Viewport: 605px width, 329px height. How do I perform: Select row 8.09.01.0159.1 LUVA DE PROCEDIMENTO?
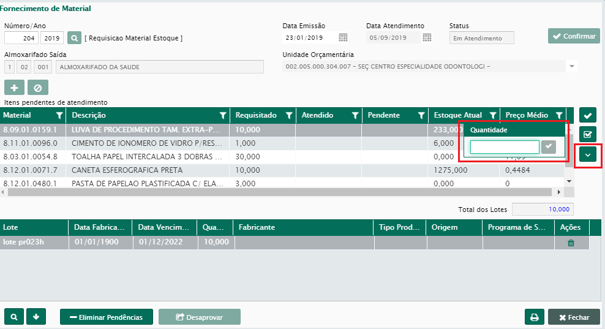pos(282,130)
